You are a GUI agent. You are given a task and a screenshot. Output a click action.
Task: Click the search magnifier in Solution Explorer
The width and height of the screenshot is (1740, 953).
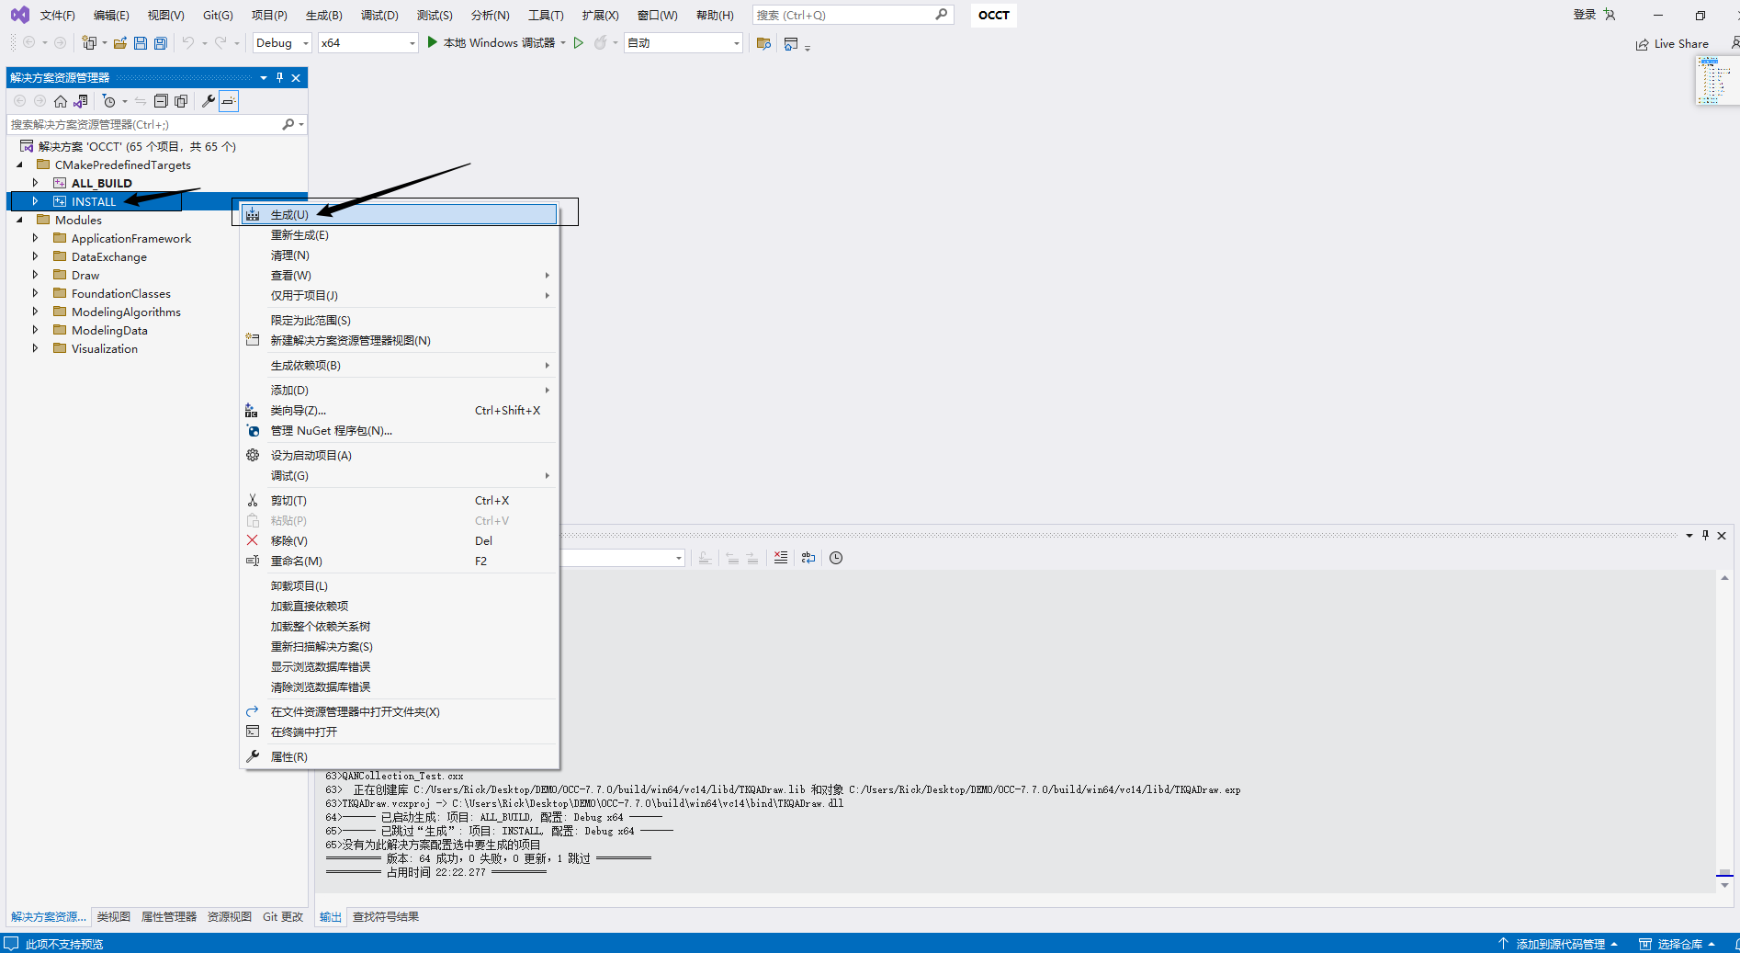click(288, 124)
